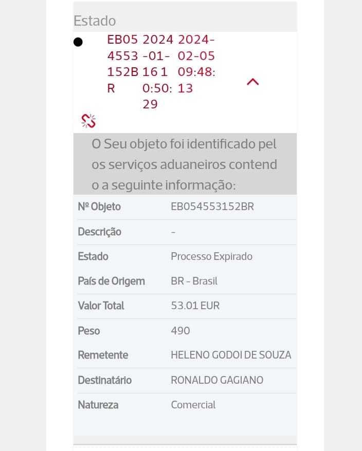
Task: Click sender name HELENO GODOI DE SOUZA
Action: 231,355
